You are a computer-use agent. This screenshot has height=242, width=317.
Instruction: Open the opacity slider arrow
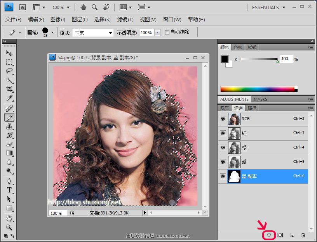(x=157, y=33)
